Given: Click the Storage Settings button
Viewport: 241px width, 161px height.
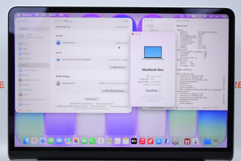Looking at the screenshot, I should coord(114,91).
